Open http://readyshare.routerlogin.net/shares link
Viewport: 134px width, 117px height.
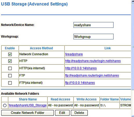pyautogui.click(x=93, y=61)
